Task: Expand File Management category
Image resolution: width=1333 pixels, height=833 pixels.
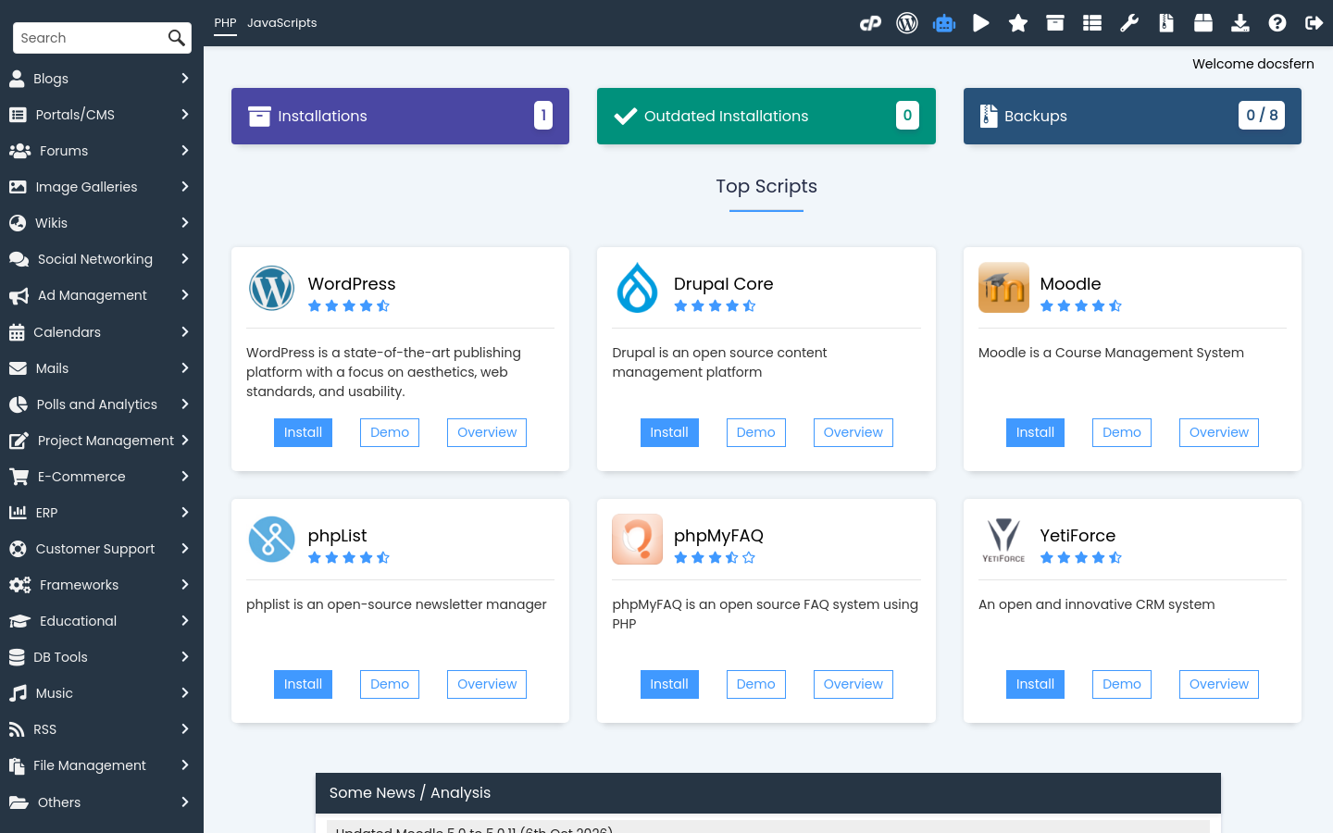Action: 185,765
